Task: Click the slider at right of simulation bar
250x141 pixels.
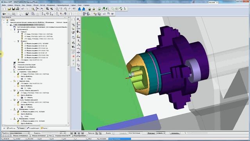Action: pos(197,133)
